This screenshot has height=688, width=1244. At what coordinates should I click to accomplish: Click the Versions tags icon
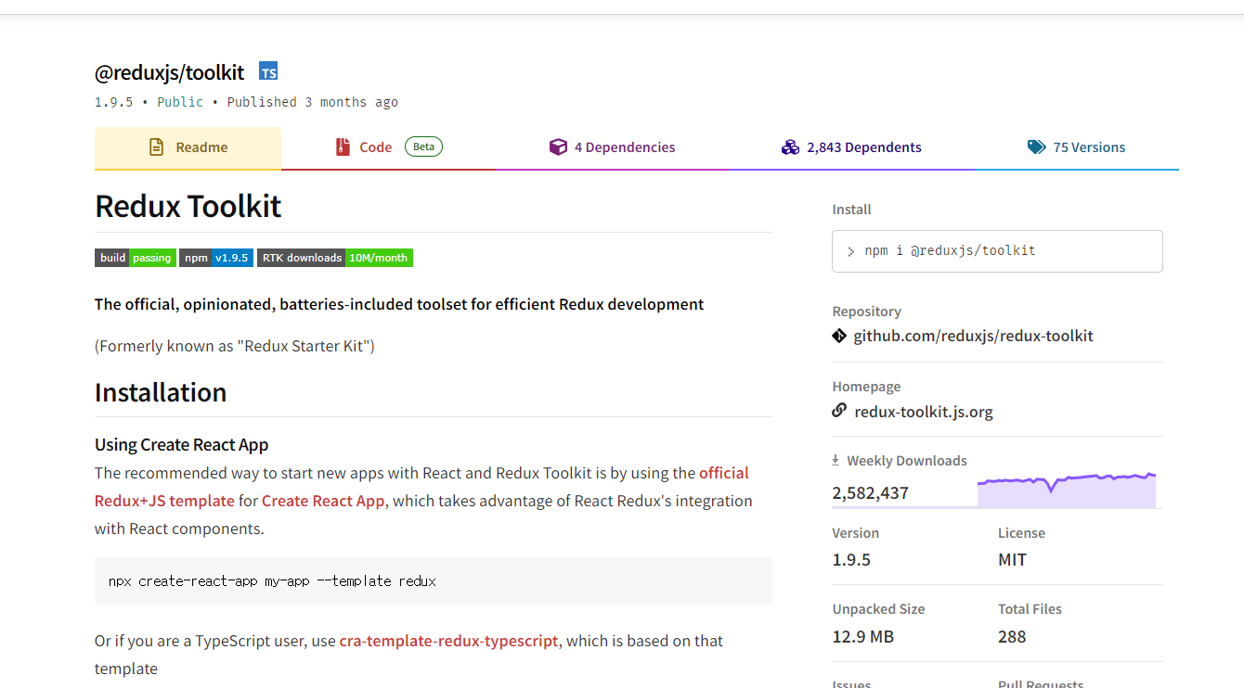(x=1036, y=147)
